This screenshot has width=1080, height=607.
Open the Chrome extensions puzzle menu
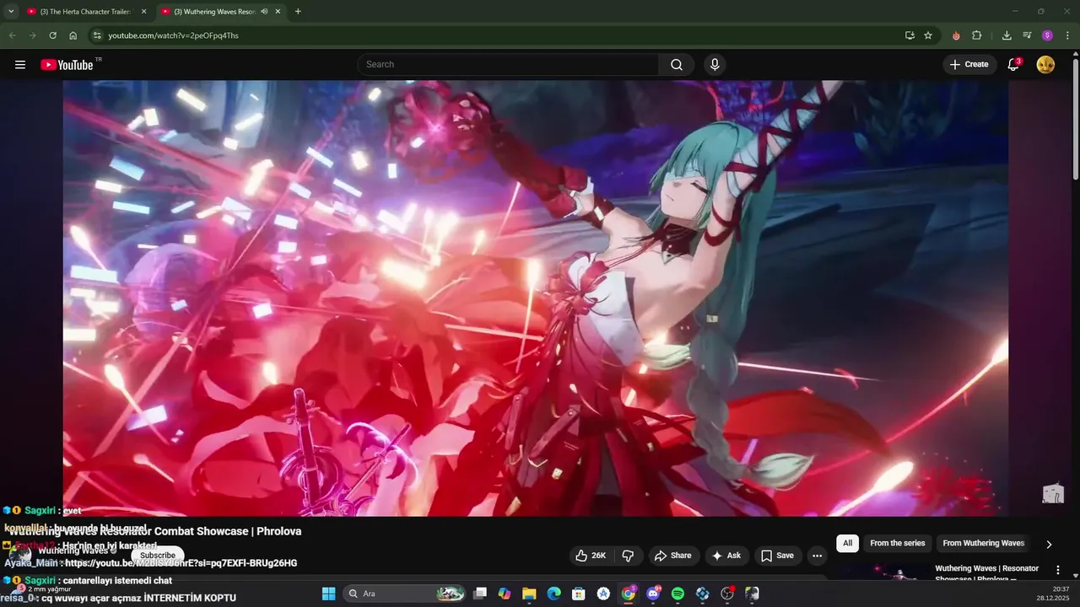point(977,35)
